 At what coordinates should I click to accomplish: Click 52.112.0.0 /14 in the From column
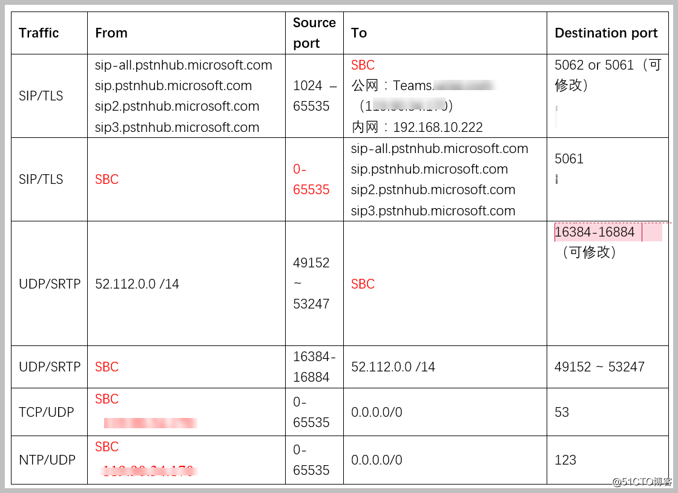pos(137,284)
